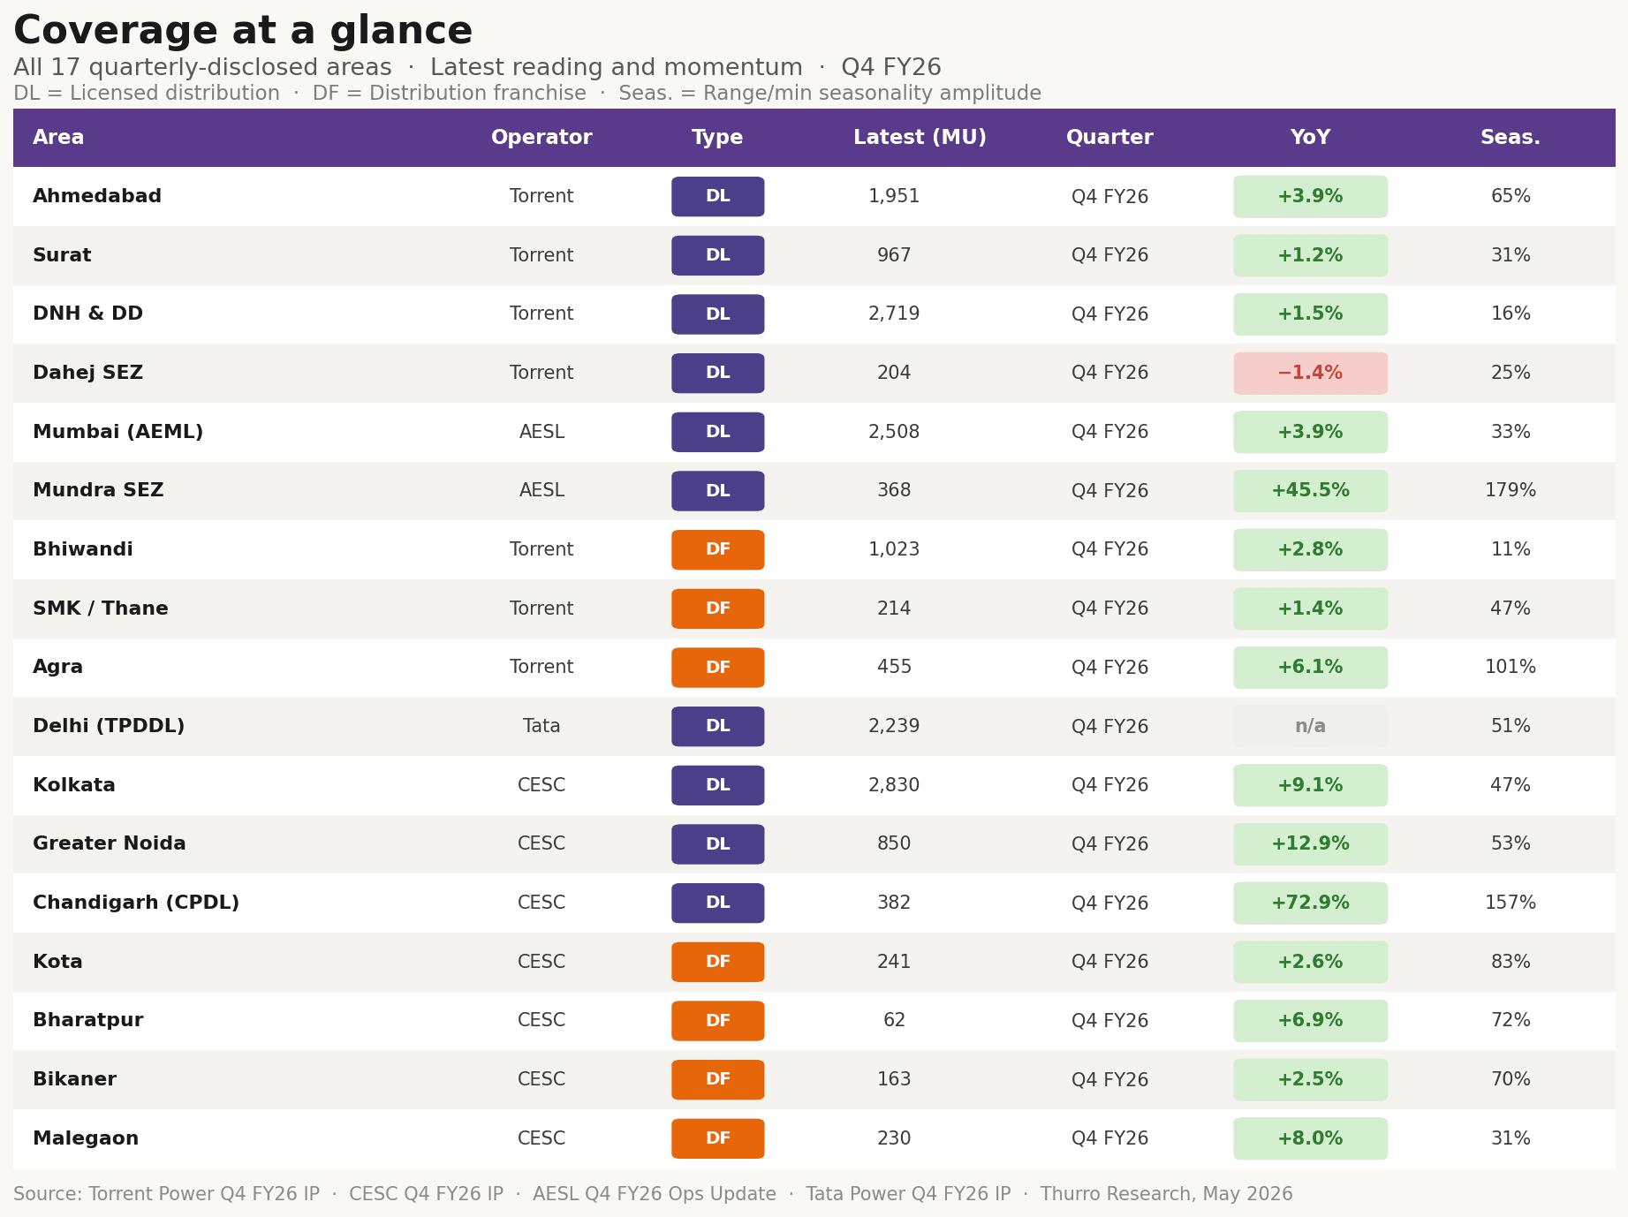
Task: Click the Seas. column header
Action: tap(1511, 138)
